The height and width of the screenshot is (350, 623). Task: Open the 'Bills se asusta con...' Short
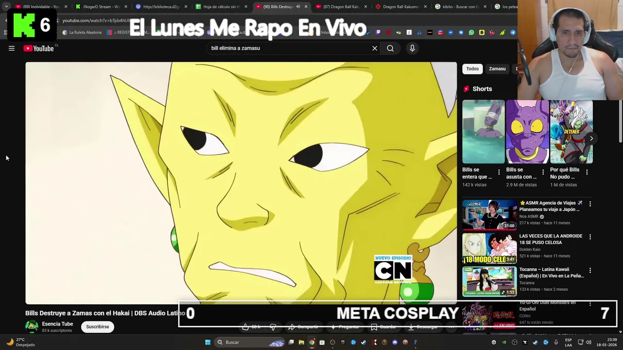point(527,132)
